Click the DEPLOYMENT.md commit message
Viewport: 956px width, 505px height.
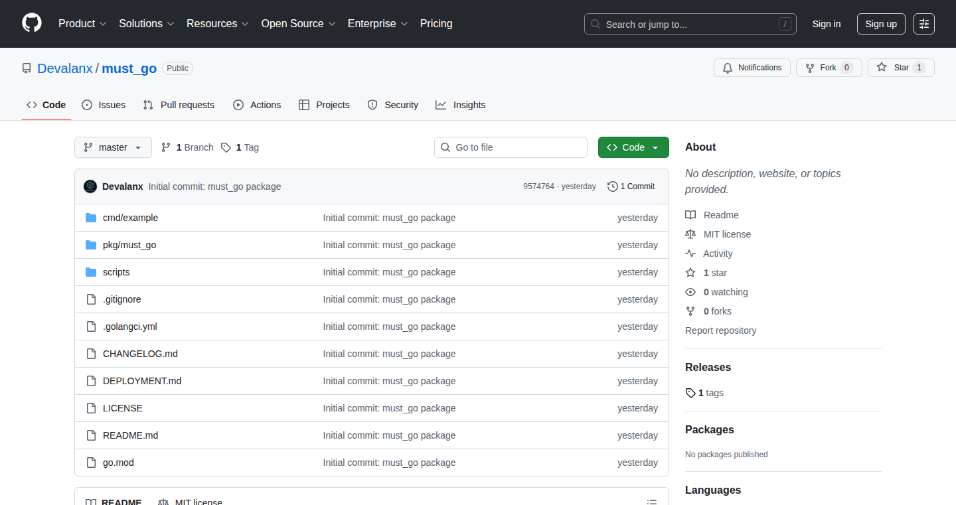390,381
